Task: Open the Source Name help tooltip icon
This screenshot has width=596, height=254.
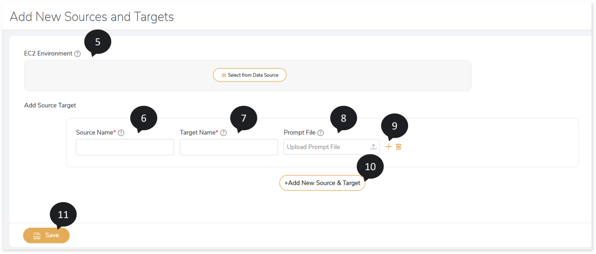Action: click(x=121, y=133)
